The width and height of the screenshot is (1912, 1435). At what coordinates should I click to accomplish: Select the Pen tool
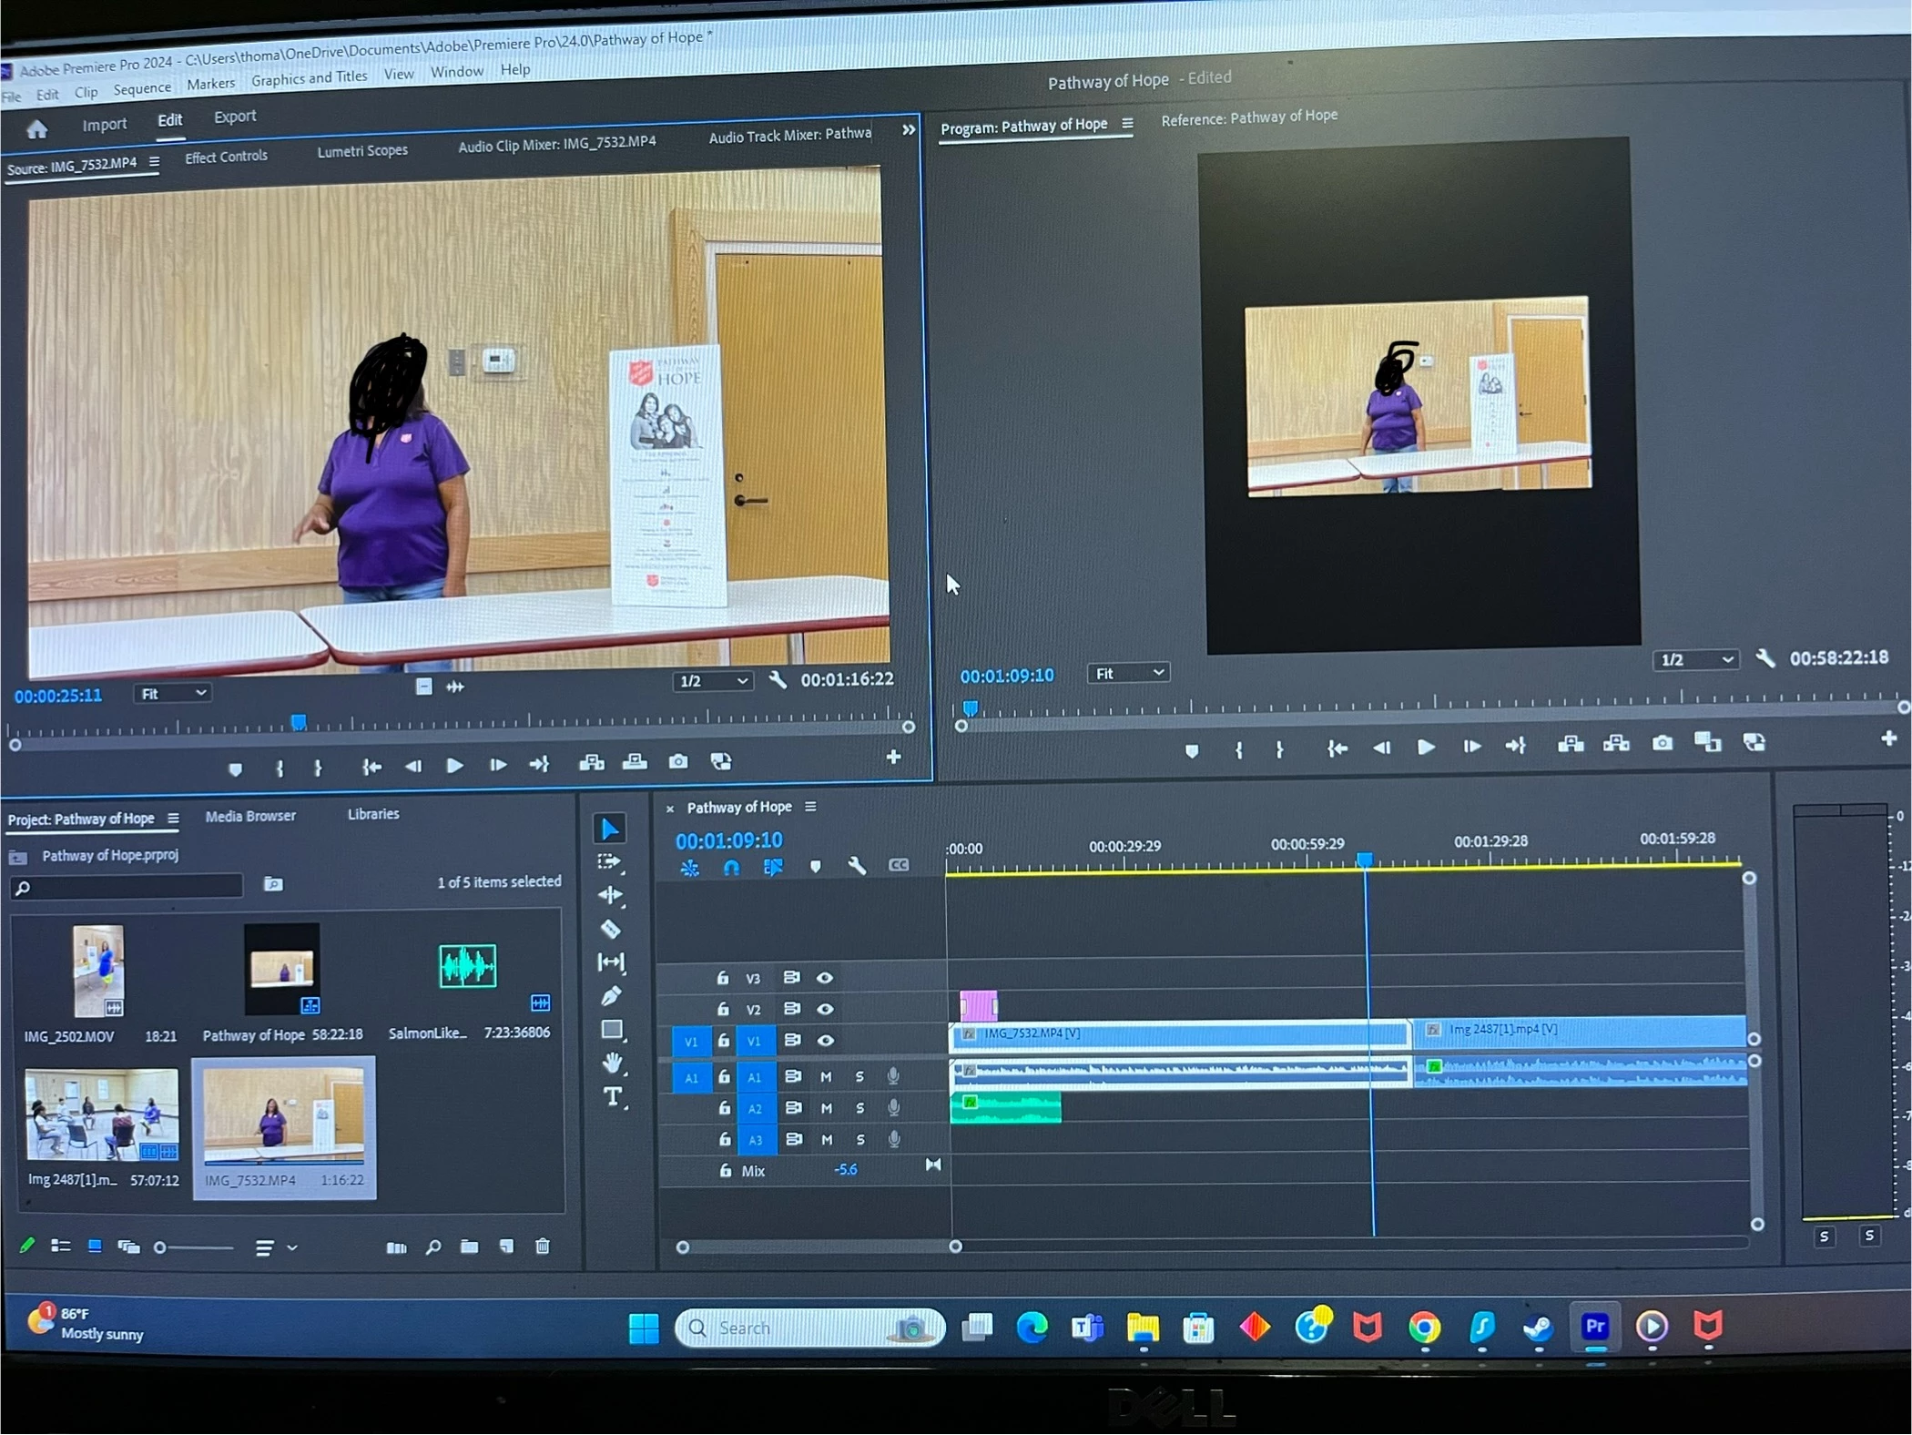(611, 996)
